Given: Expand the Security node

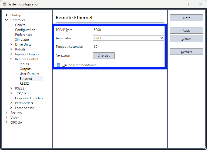Looking at the screenshot, I should 6,113.
